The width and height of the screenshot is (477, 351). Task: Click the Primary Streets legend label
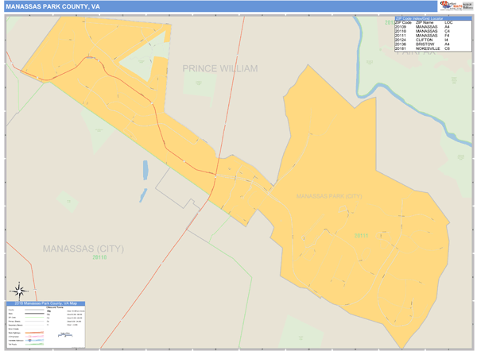(14, 321)
